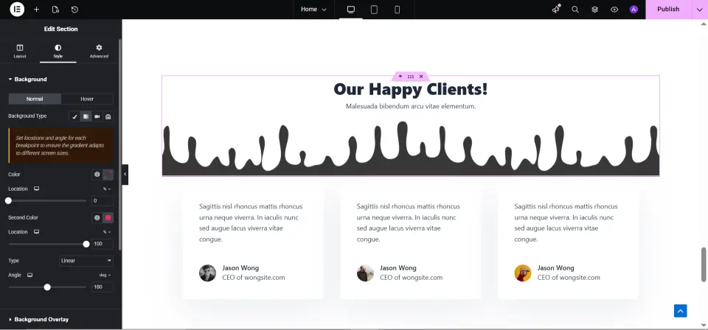Open the Finder search icon
This screenshot has height=330, width=708.
575,10
